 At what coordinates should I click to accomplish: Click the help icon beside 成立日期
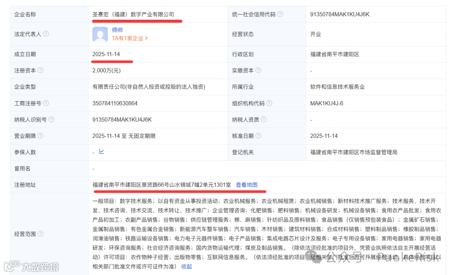(40, 54)
